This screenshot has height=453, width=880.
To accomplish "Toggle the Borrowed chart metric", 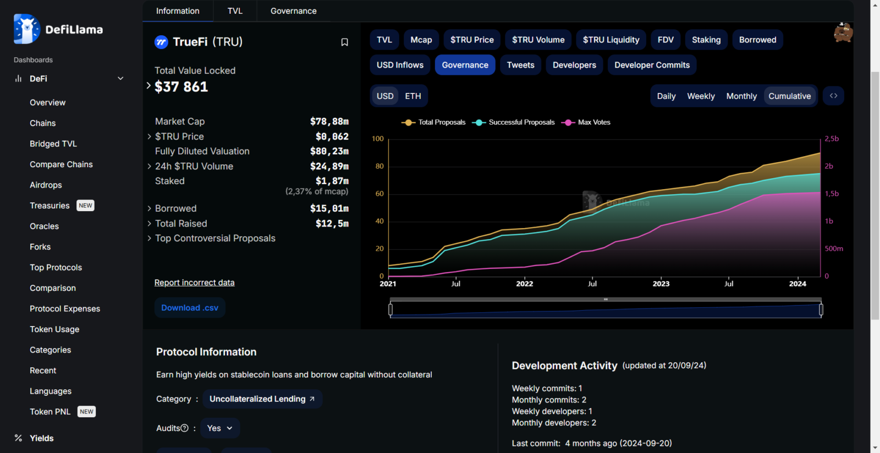I will click(758, 40).
